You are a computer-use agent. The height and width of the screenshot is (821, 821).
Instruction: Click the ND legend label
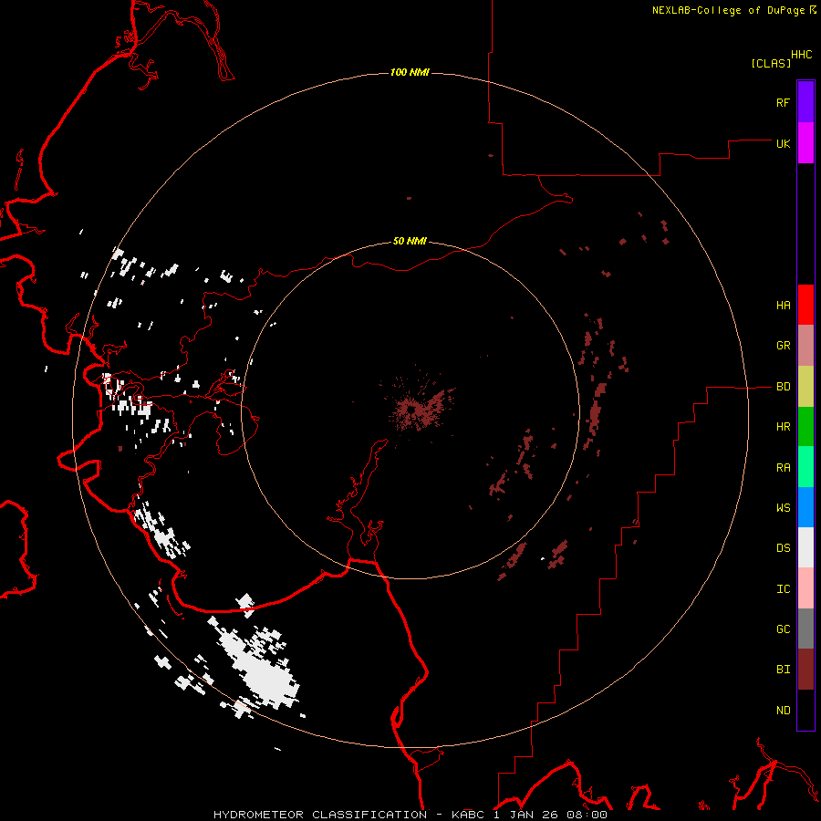[x=783, y=711]
